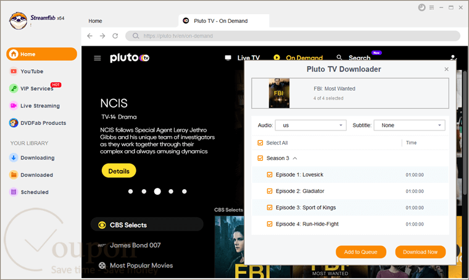This screenshot has width=469, height=280.
Task: Click the address bar search icon
Action: coord(136,36)
